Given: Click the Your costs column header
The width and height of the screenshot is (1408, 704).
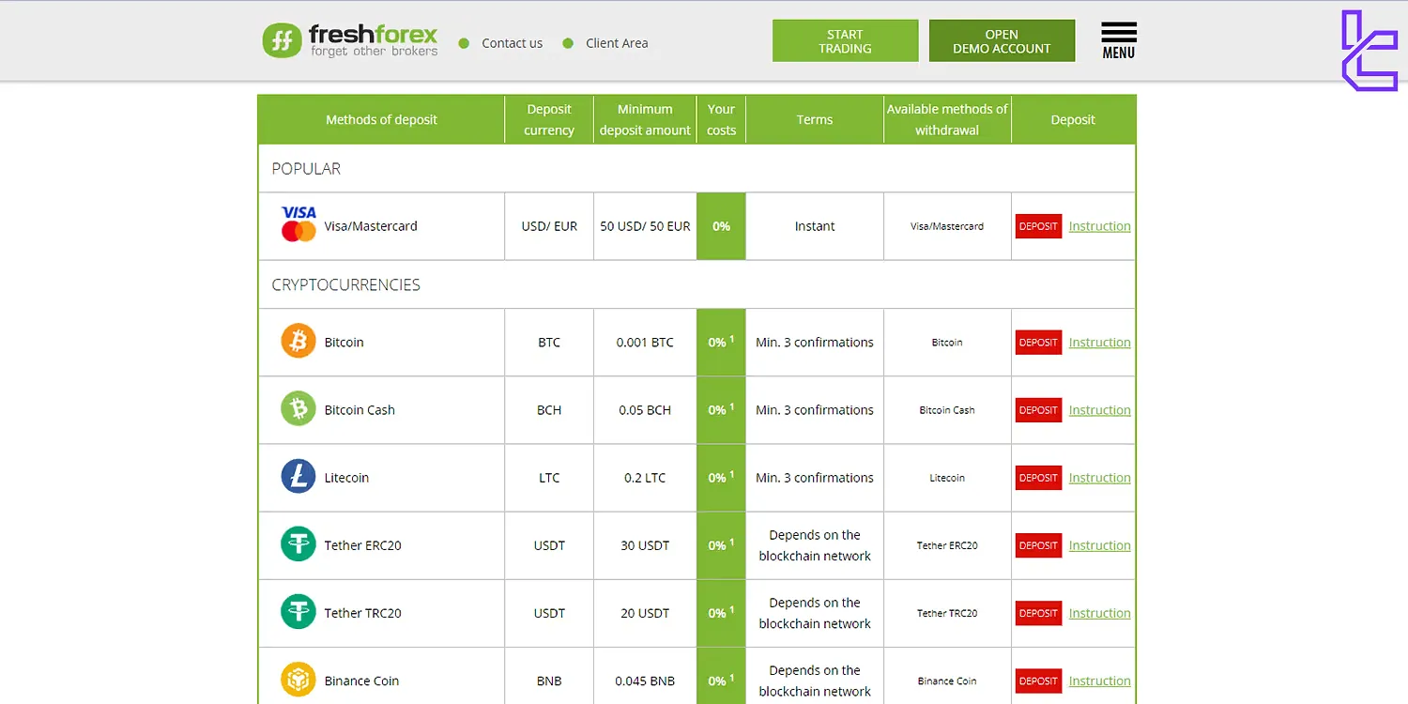Looking at the screenshot, I should [721, 119].
